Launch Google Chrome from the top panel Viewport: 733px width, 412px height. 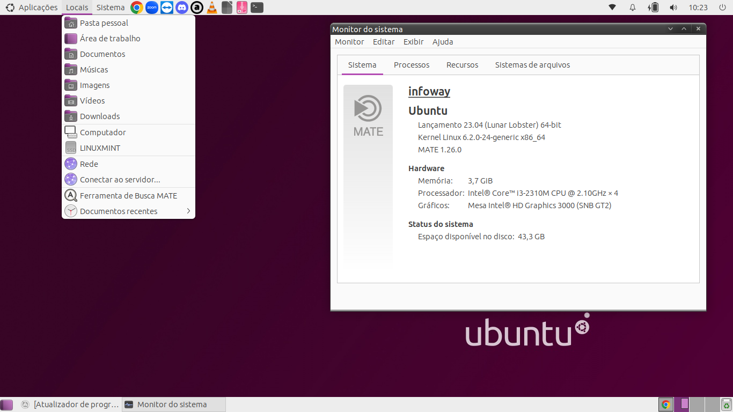coord(137,8)
